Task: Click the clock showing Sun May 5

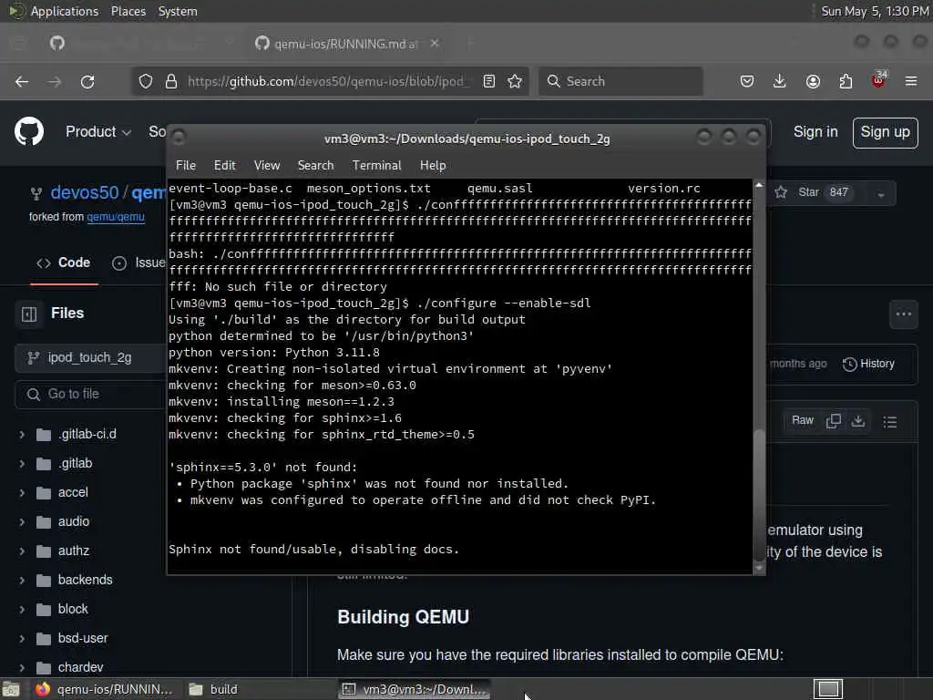Action: point(874,11)
